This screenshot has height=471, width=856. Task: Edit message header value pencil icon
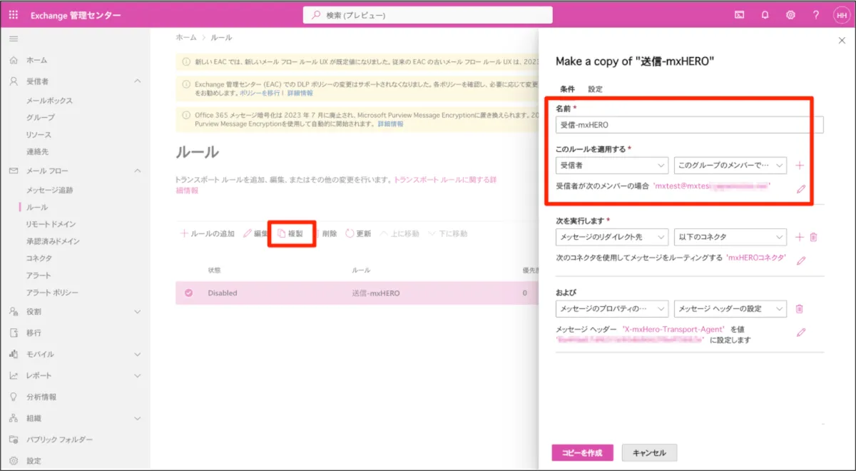(x=800, y=333)
